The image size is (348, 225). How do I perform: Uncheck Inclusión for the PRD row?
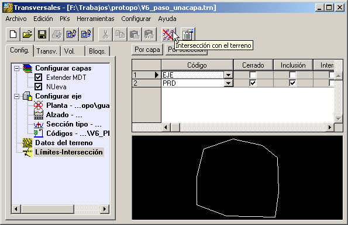[x=292, y=83]
